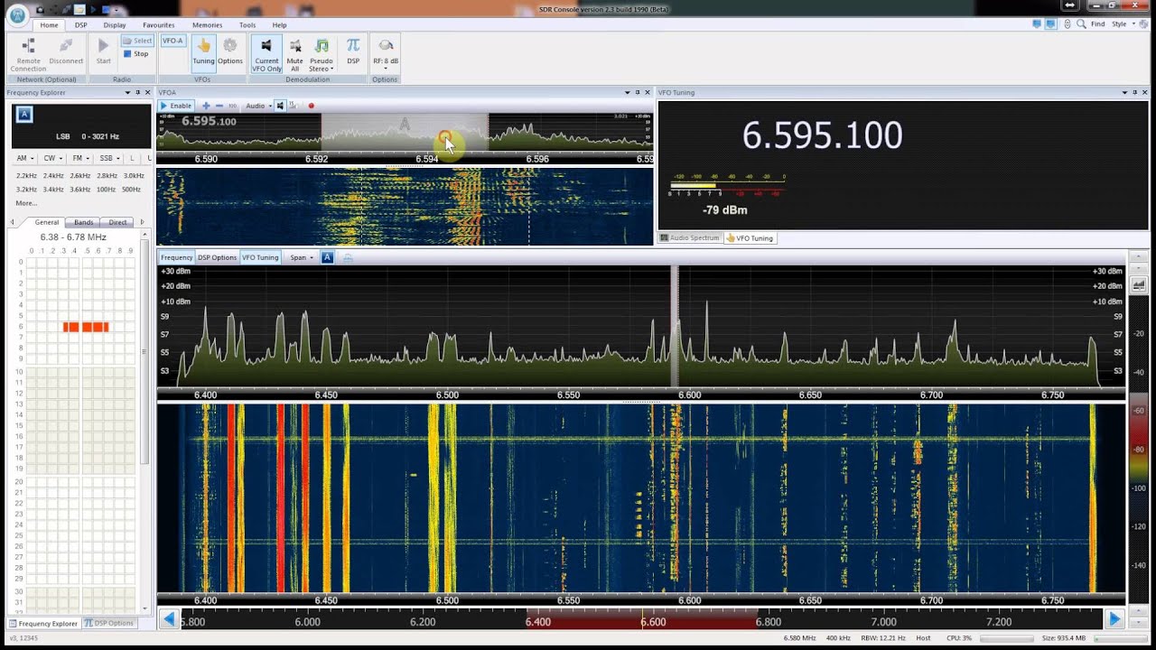Viewport: 1156px width, 650px height.
Task: Select the 2.2kHz filter bandwidth
Action: (26, 176)
